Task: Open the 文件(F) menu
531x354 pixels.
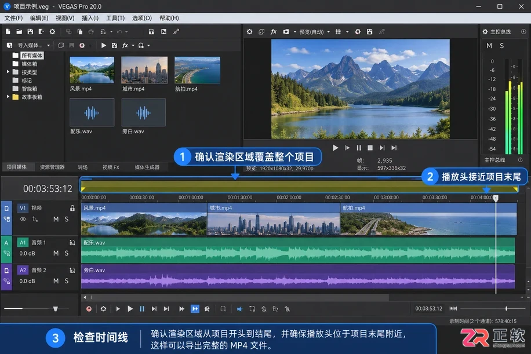Action: [x=13, y=18]
